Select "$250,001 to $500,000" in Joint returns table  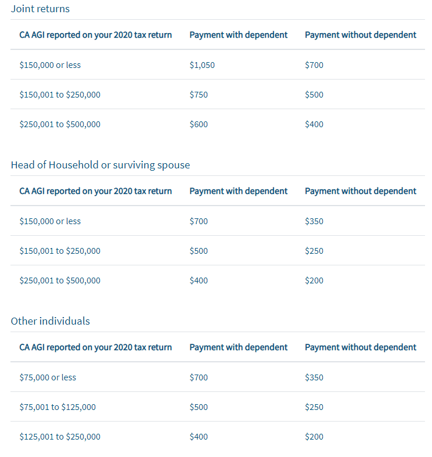pyautogui.click(x=60, y=124)
